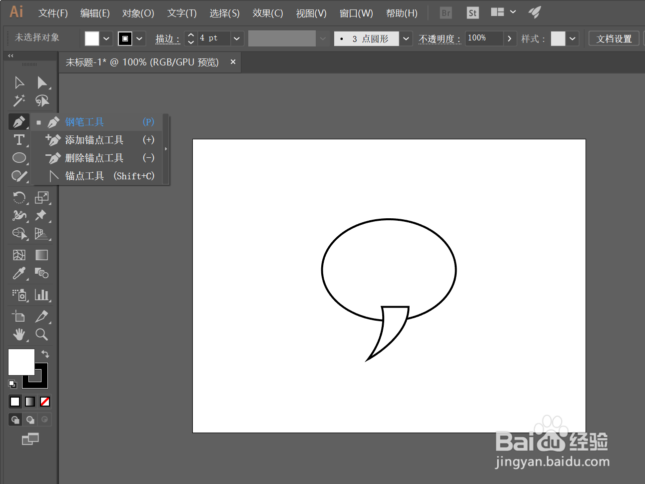Select the Direct Selection tool
Viewport: 645px width, 484px height.
click(42, 82)
